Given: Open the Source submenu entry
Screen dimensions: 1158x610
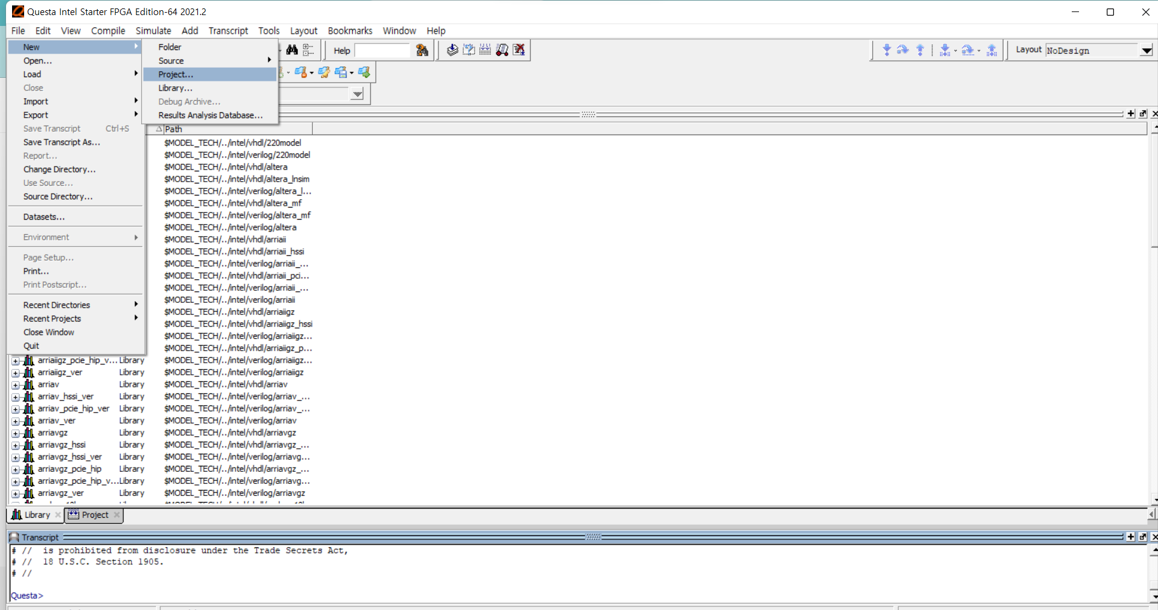Looking at the screenshot, I should coord(210,60).
